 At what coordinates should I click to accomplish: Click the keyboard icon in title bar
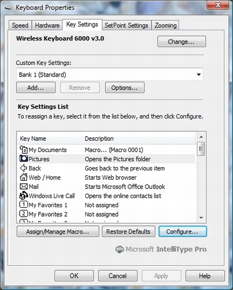pyautogui.click(x=8, y=8)
